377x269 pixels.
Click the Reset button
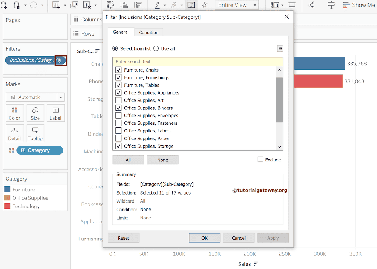click(x=124, y=238)
